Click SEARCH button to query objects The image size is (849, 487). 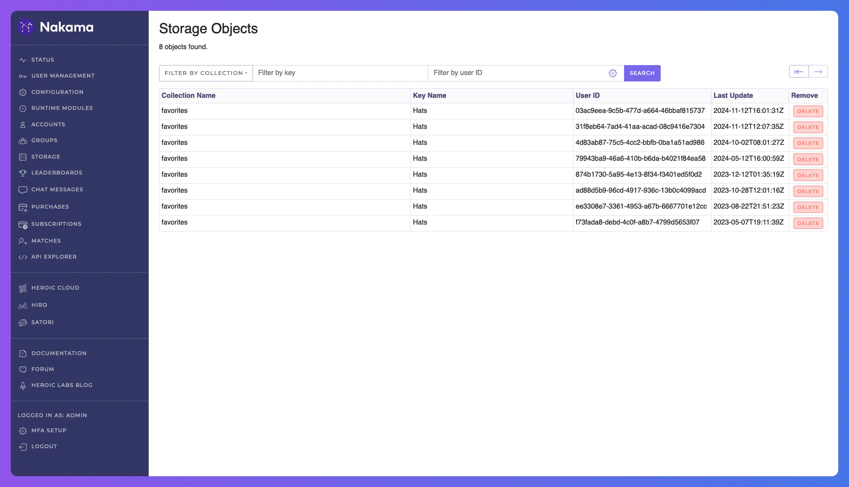(x=642, y=73)
